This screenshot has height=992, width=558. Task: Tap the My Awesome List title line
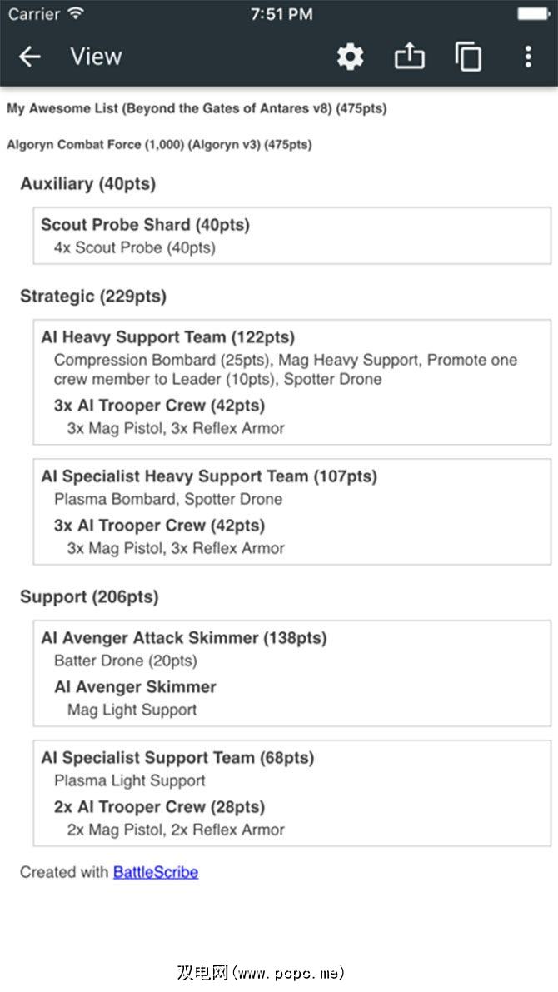click(x=196, y=108)
